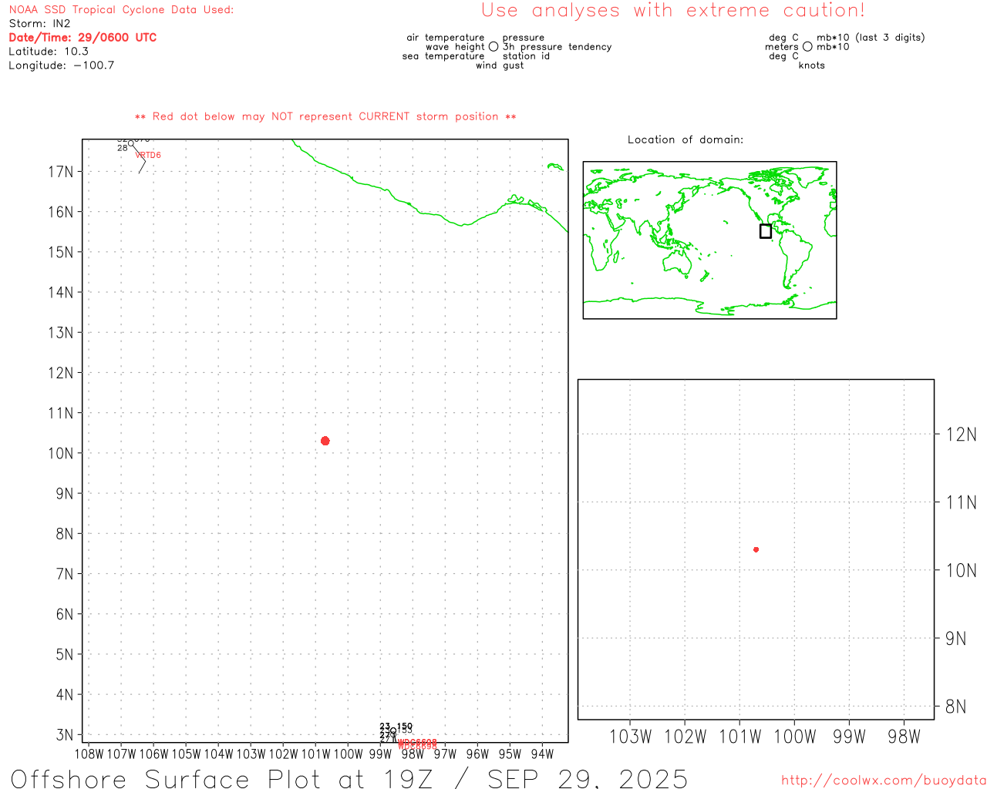
Task: Select the 'Latitude: 10.3' text
Action: (x=49, y=52)
